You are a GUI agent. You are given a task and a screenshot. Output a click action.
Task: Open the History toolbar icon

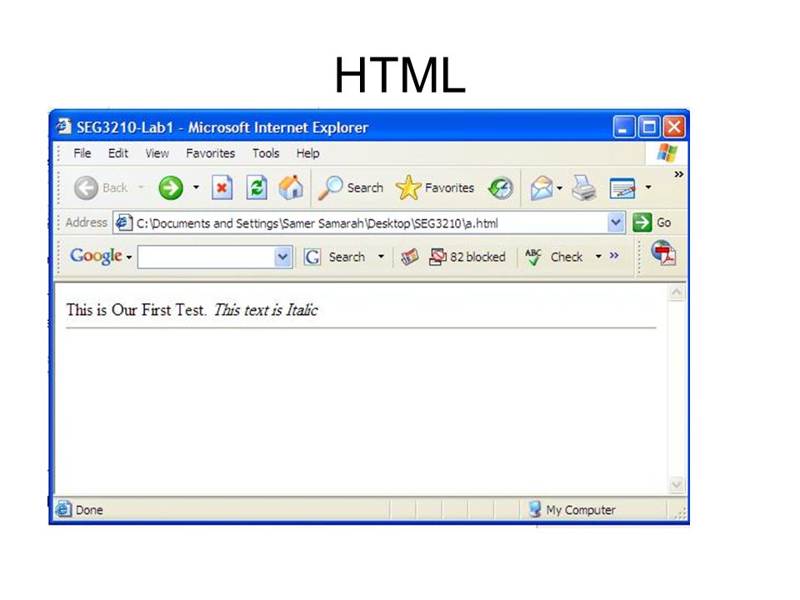(x=501, y=187)
